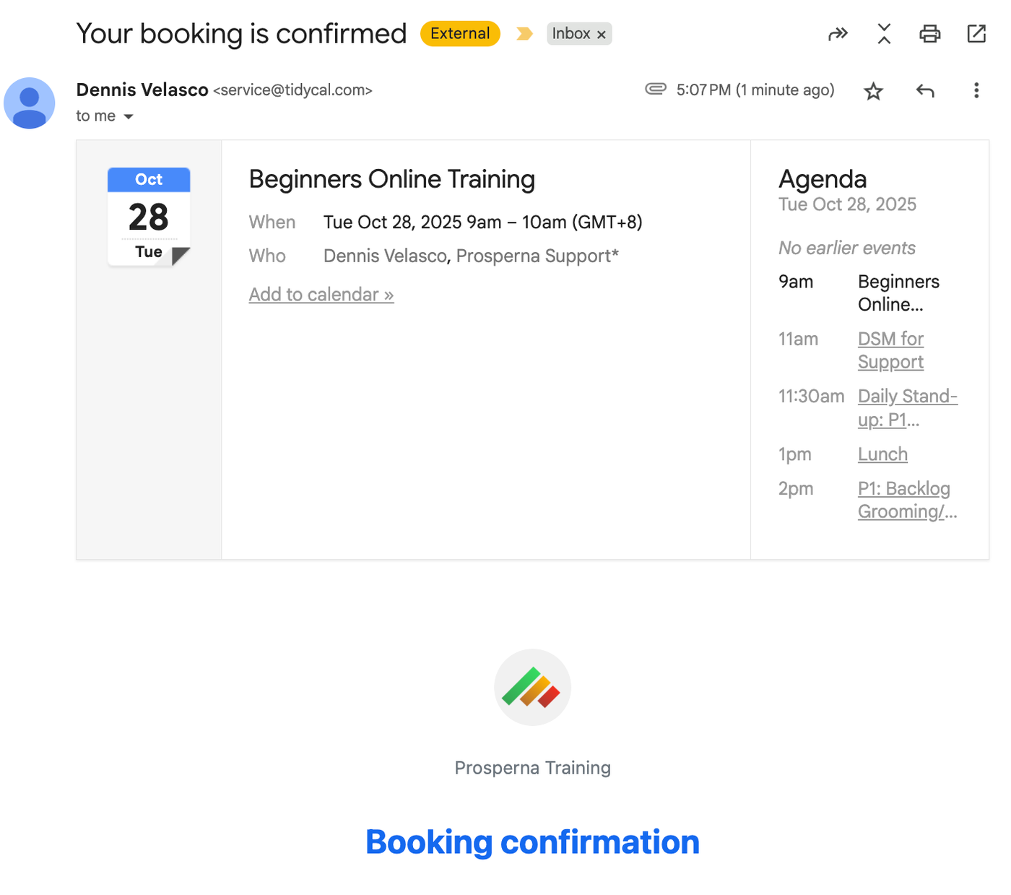The height and width of the screenshot is (895, 1011).
Task: Click the External label badge
Action: point(460,34)
